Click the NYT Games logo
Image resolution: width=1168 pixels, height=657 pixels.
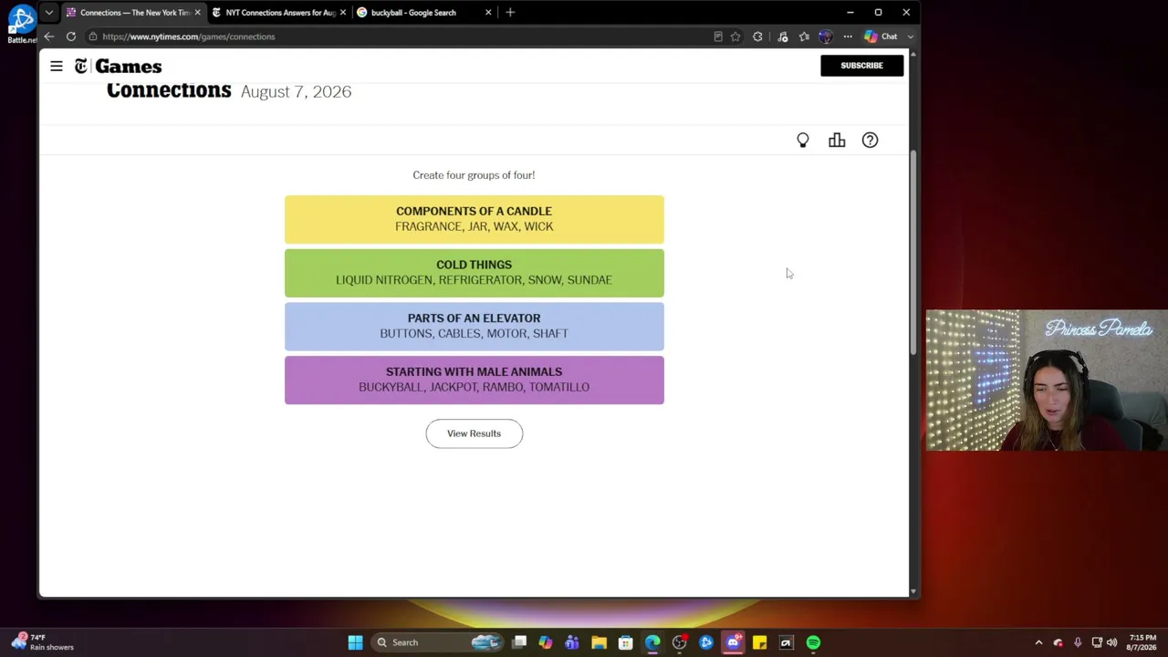(x=119, y=66)
